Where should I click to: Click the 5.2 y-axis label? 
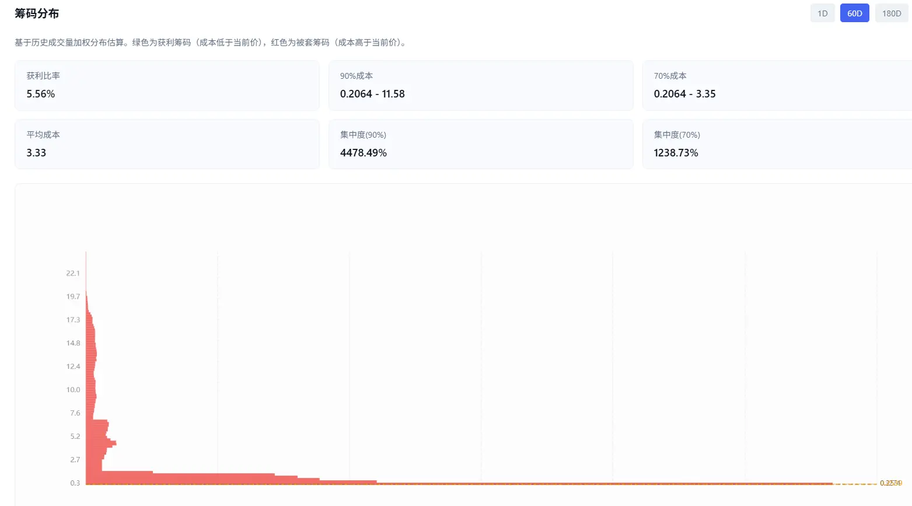(75, 437)
